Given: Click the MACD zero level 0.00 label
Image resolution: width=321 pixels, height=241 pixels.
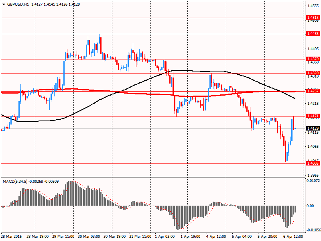Looking at the screenshot, I should tap(310, 206).
